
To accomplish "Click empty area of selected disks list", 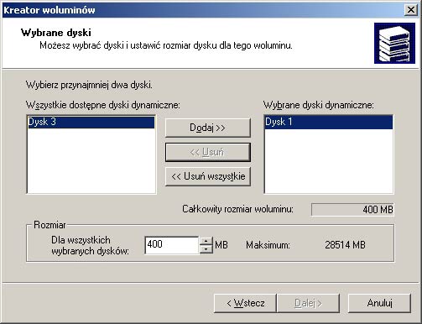I will (329, 161).
